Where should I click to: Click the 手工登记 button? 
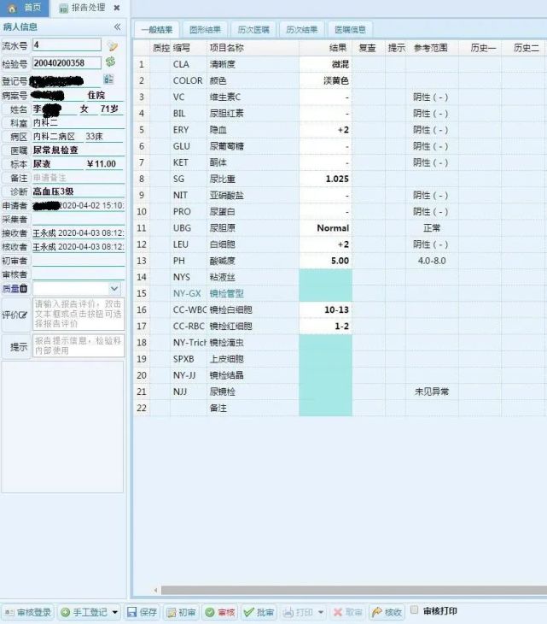pyautogui.click(x=84, y=612)
